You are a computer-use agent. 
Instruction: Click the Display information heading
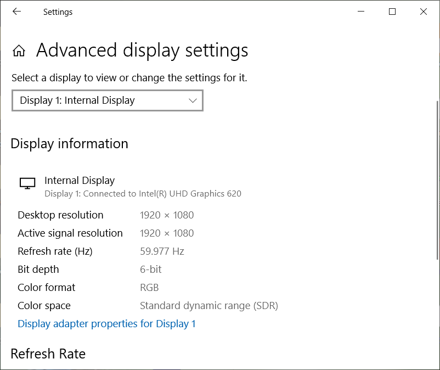point(69,144)
